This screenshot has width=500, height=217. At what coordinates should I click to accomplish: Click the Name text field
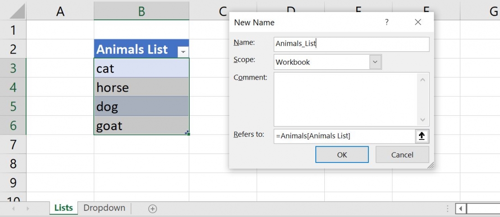[x=351, y=44]
